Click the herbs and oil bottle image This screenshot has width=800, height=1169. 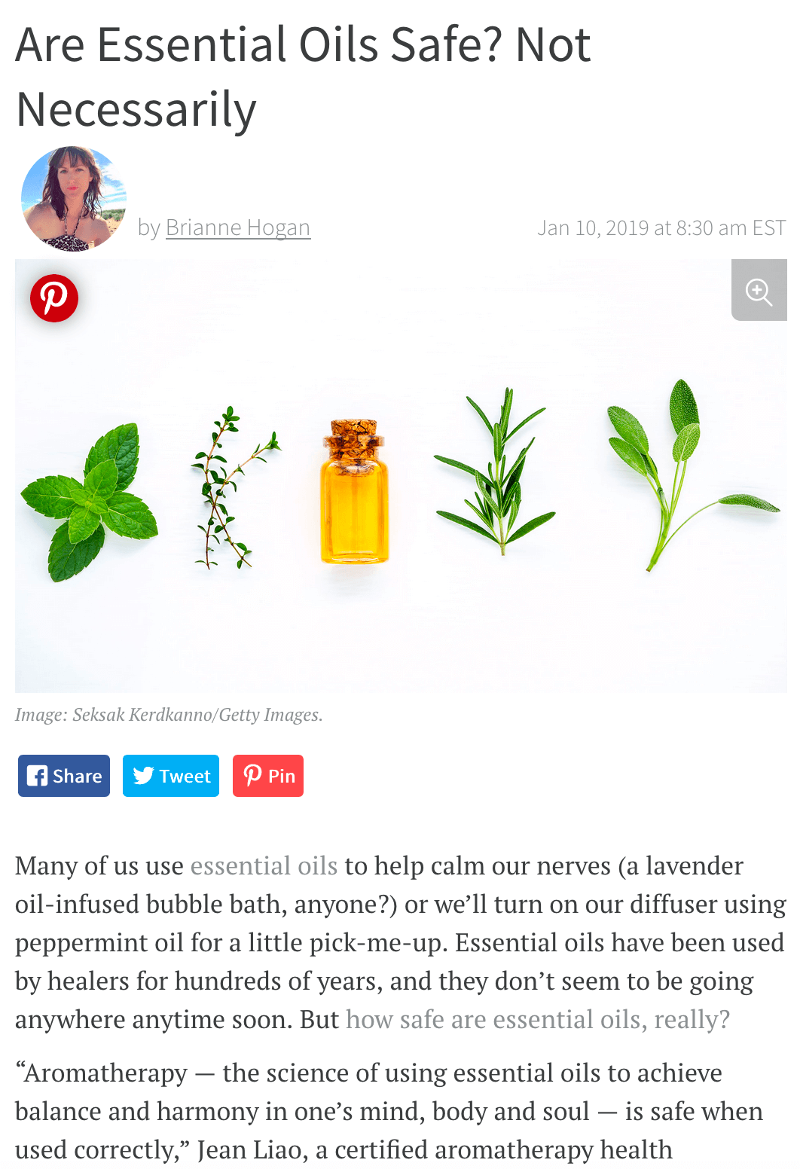coord(401,476)
